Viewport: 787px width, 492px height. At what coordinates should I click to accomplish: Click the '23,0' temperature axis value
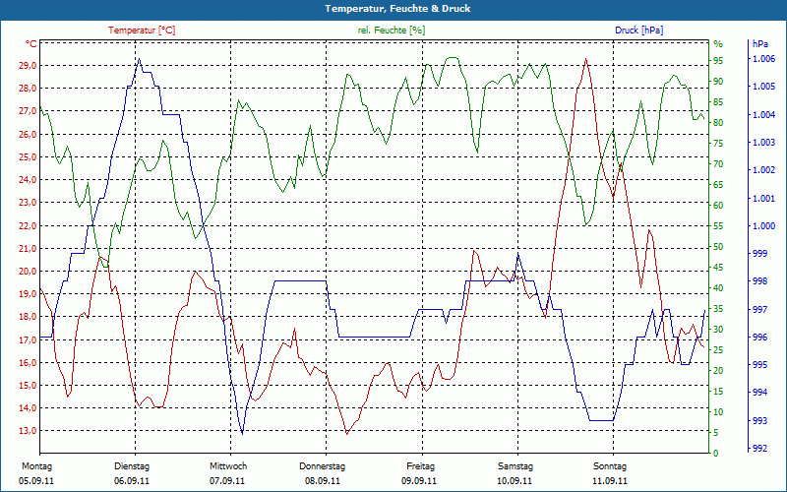28,203
